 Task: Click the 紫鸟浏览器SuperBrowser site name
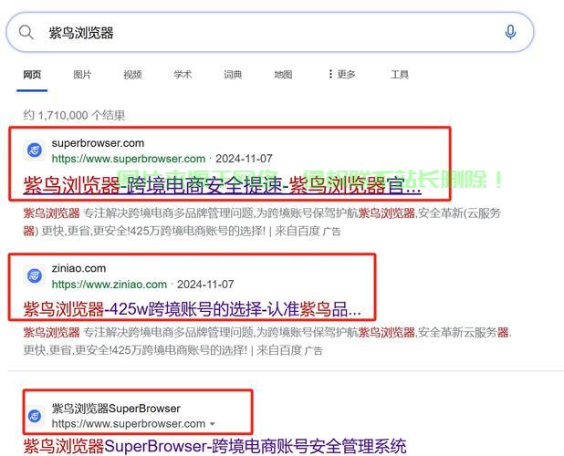click(116, 409)
